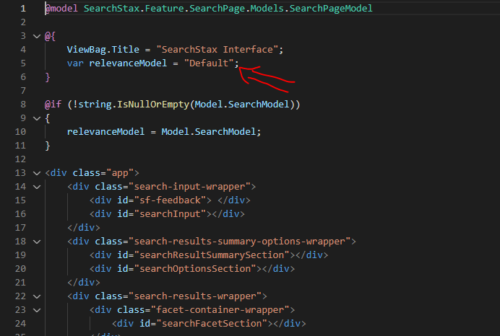This screenshot has height=336, width=500.
Task: Click Model.SearchModel on line 10
Action: click(209, 132)
